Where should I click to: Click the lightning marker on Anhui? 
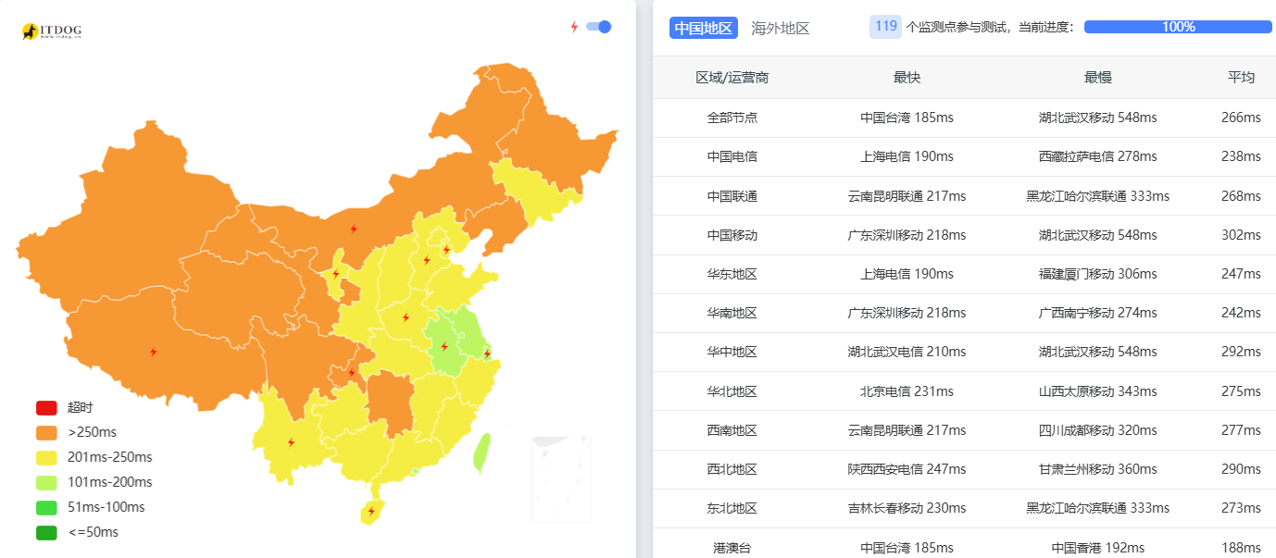click(x=444, y=347)
